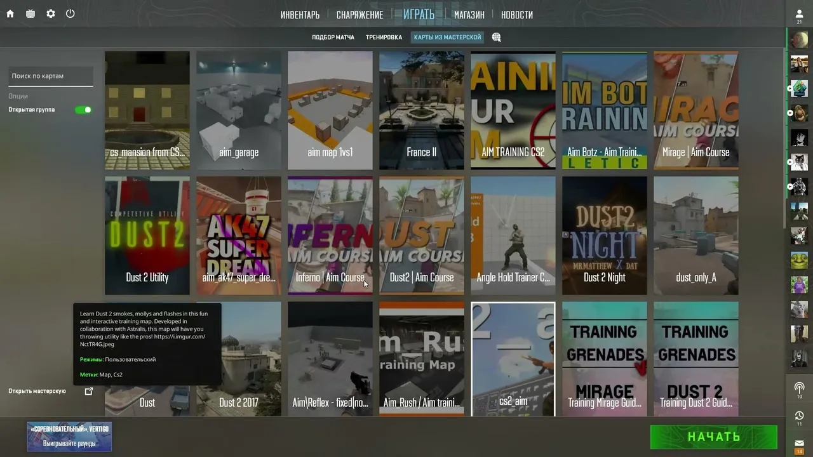The height and width of the screenshot is (457, 813).
Task: Select the Angle Hold Trainer map
Action: pyautogui.click(x=513, y=235)
